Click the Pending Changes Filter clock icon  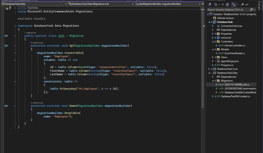(x=216, y=5)
